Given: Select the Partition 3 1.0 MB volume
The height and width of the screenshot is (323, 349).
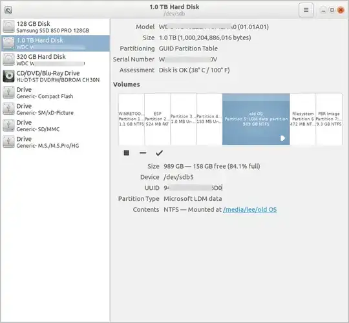Looking at the screenshot, I should [183, 120].
